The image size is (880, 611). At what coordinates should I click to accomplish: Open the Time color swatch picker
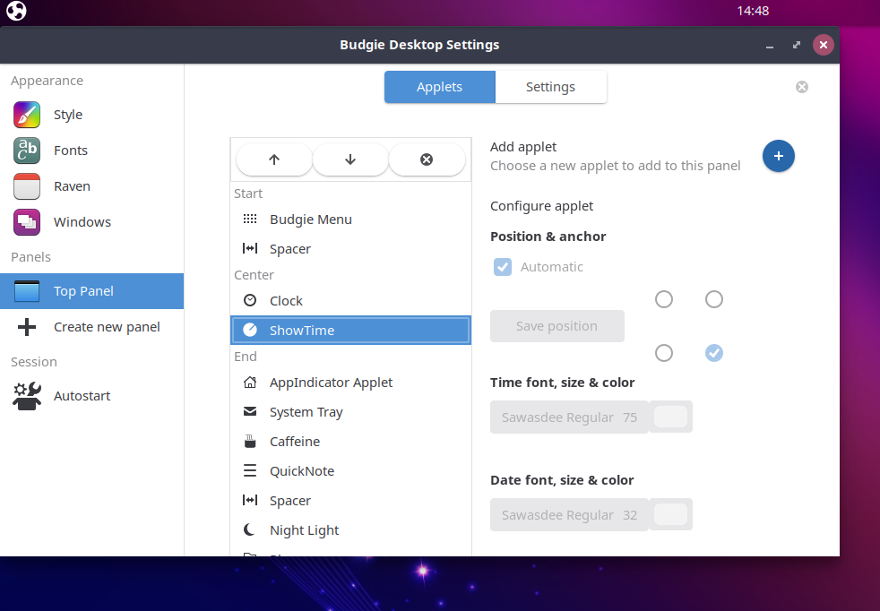[670, 417]
